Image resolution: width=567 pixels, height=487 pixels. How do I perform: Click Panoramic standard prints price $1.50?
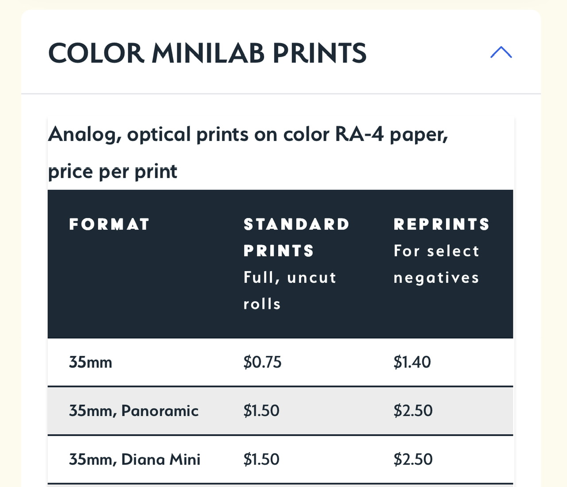coord(261,411)
